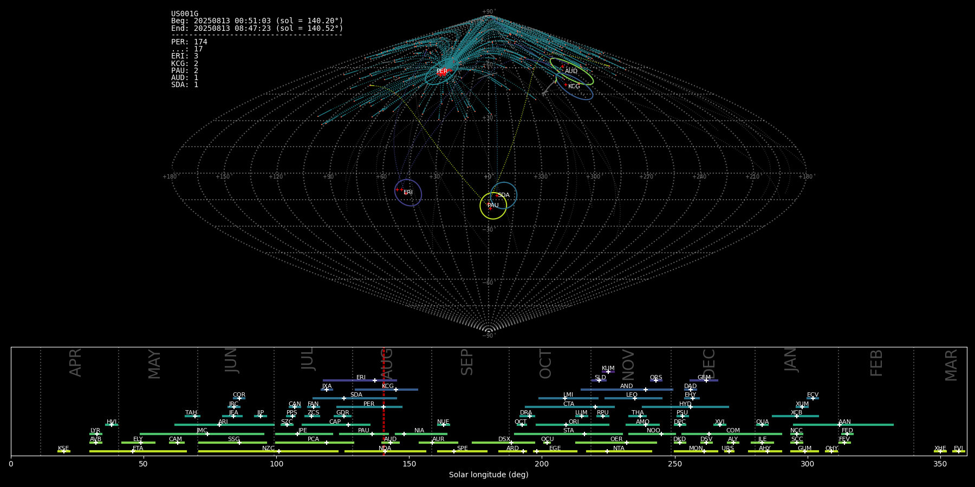
Task: Click the ECV shower label in the timeline
Action: pyautogui.click(x=812, y=395)
